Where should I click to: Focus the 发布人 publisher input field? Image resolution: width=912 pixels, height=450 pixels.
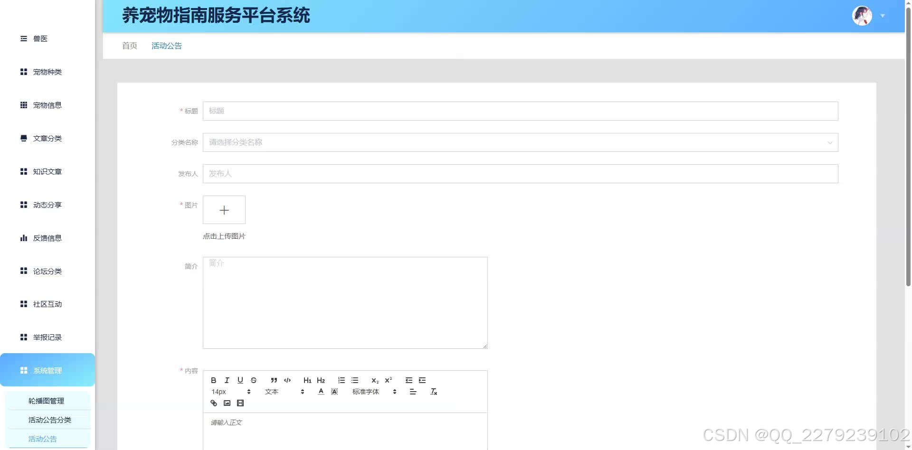[x=520, y=174]
